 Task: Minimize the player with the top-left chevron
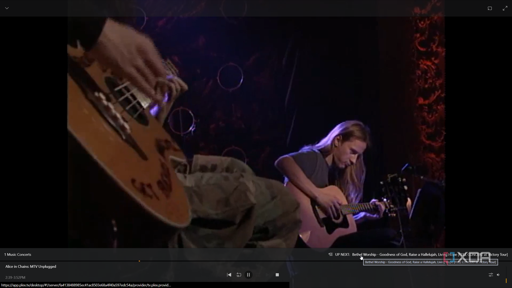[7, 8]
